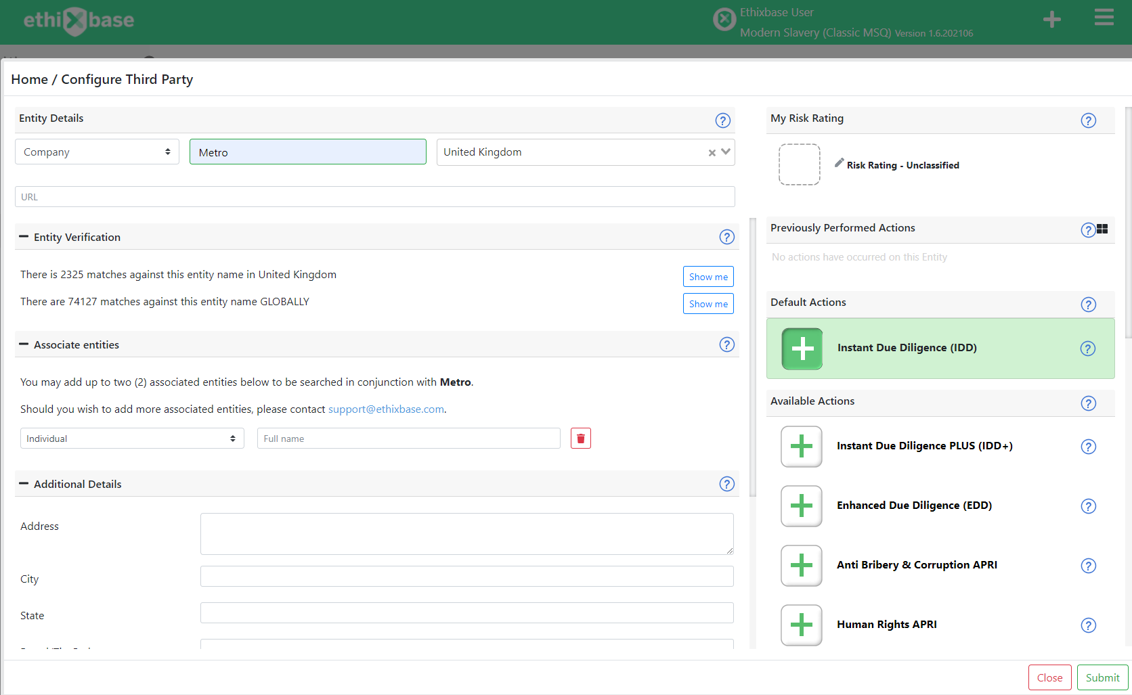This screenshot has width=1132, height=695.
Task: Click the Instant Due Diligence (IDD) label
Action: coord(907,348)
